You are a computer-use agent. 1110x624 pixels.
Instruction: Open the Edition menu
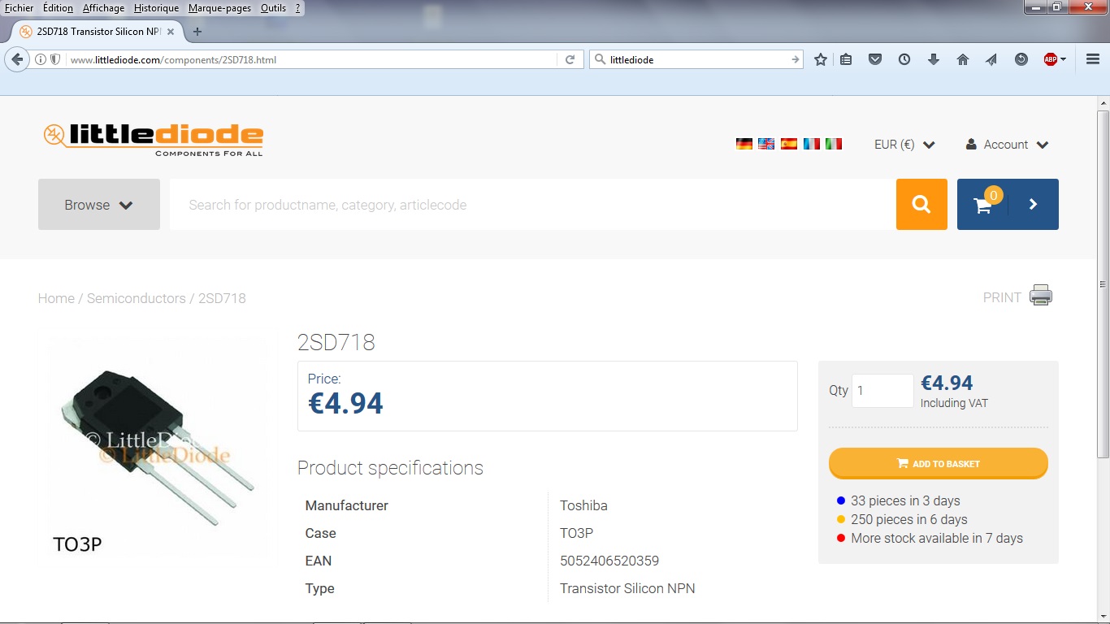58,8
